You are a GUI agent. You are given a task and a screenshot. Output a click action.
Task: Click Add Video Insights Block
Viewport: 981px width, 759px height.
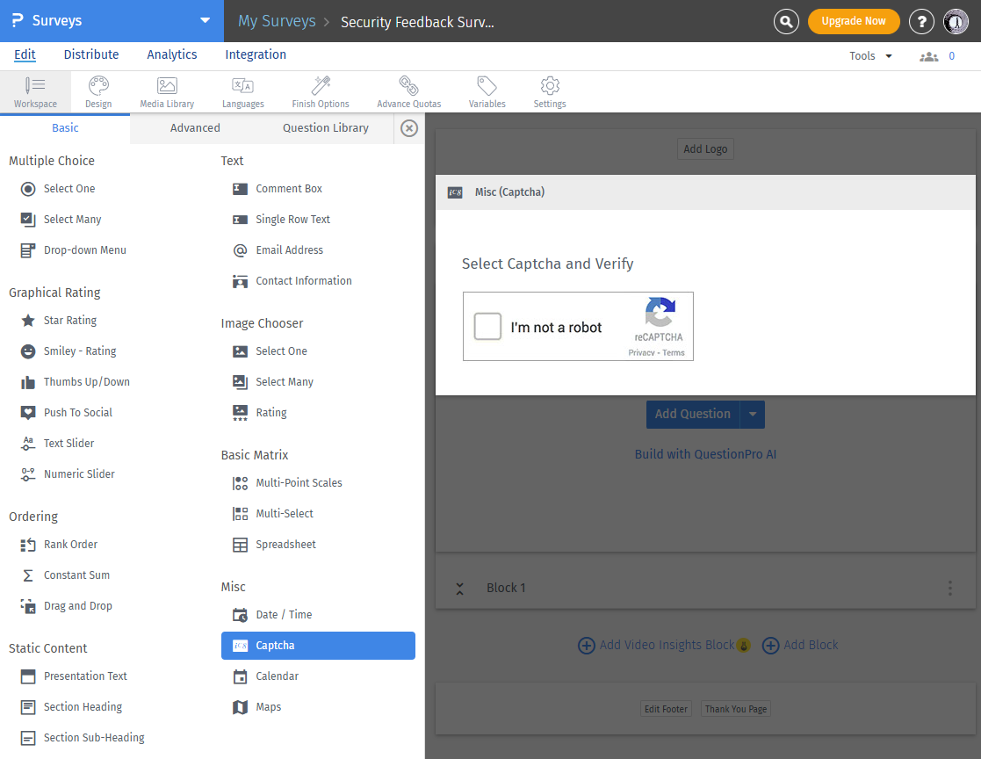point(664,645)
